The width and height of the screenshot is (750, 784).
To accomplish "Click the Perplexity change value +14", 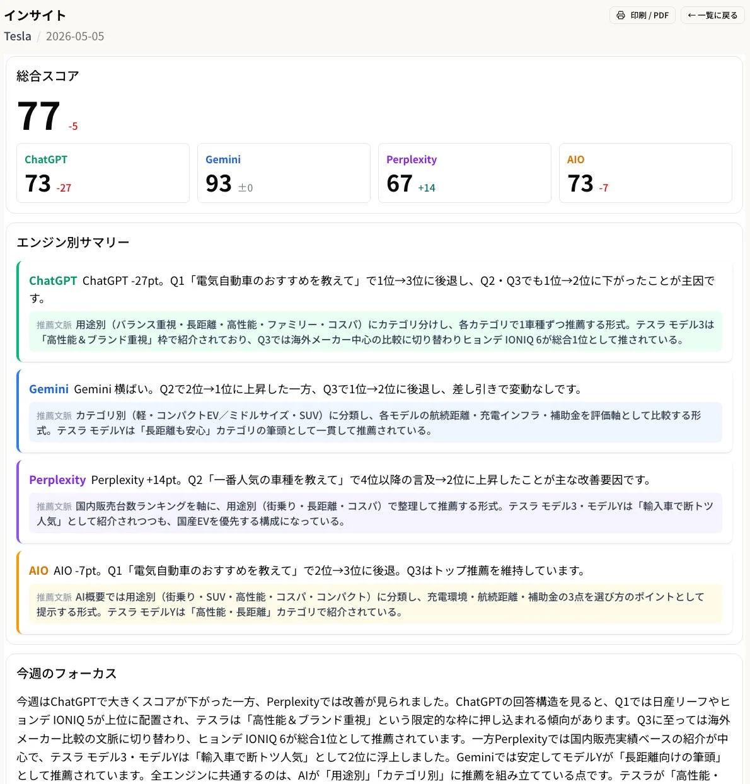I will tap(427, 188).
